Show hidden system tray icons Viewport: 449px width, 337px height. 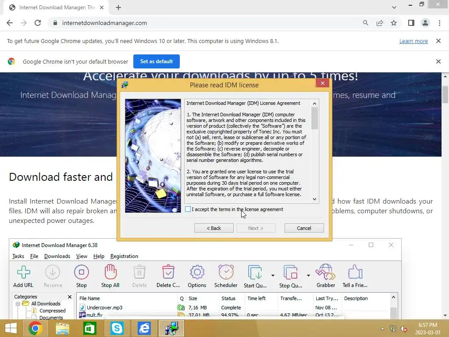point(382,329)
